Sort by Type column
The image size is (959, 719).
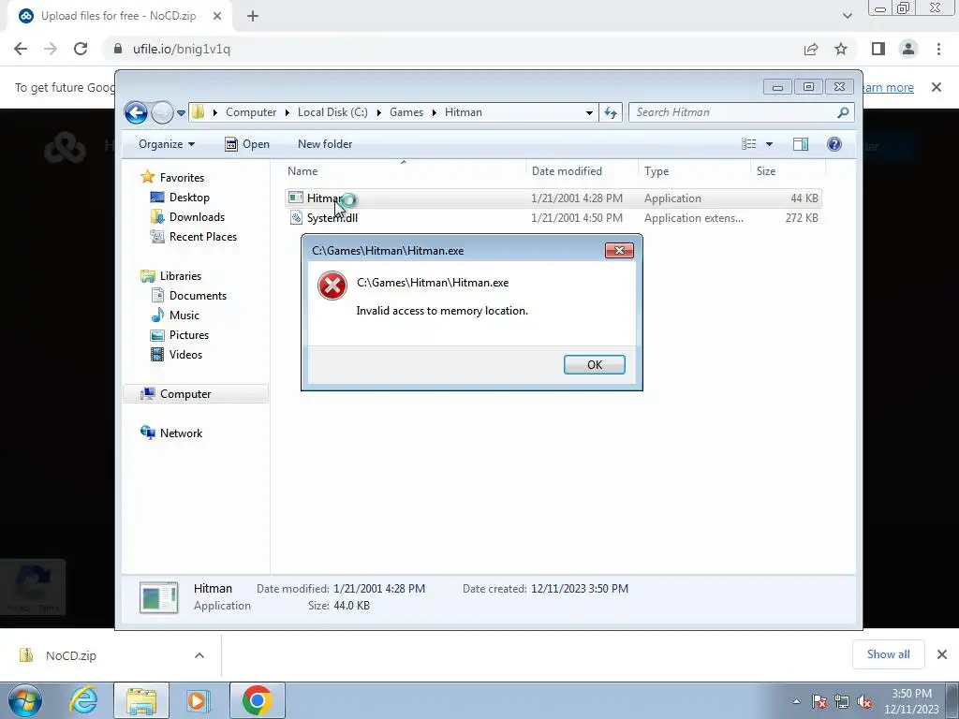tap(694, 171)
